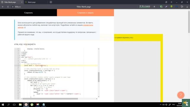This screenshot has height=107, width=190.
Task: Show hidden system tray icons chevron
Action: (x=161, y=105)
